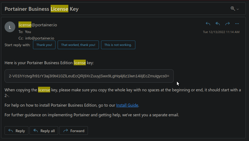Click the subject 'Portainer Business License Key'
The width and height of the screenshot is (249, 141).
[42, 9]
